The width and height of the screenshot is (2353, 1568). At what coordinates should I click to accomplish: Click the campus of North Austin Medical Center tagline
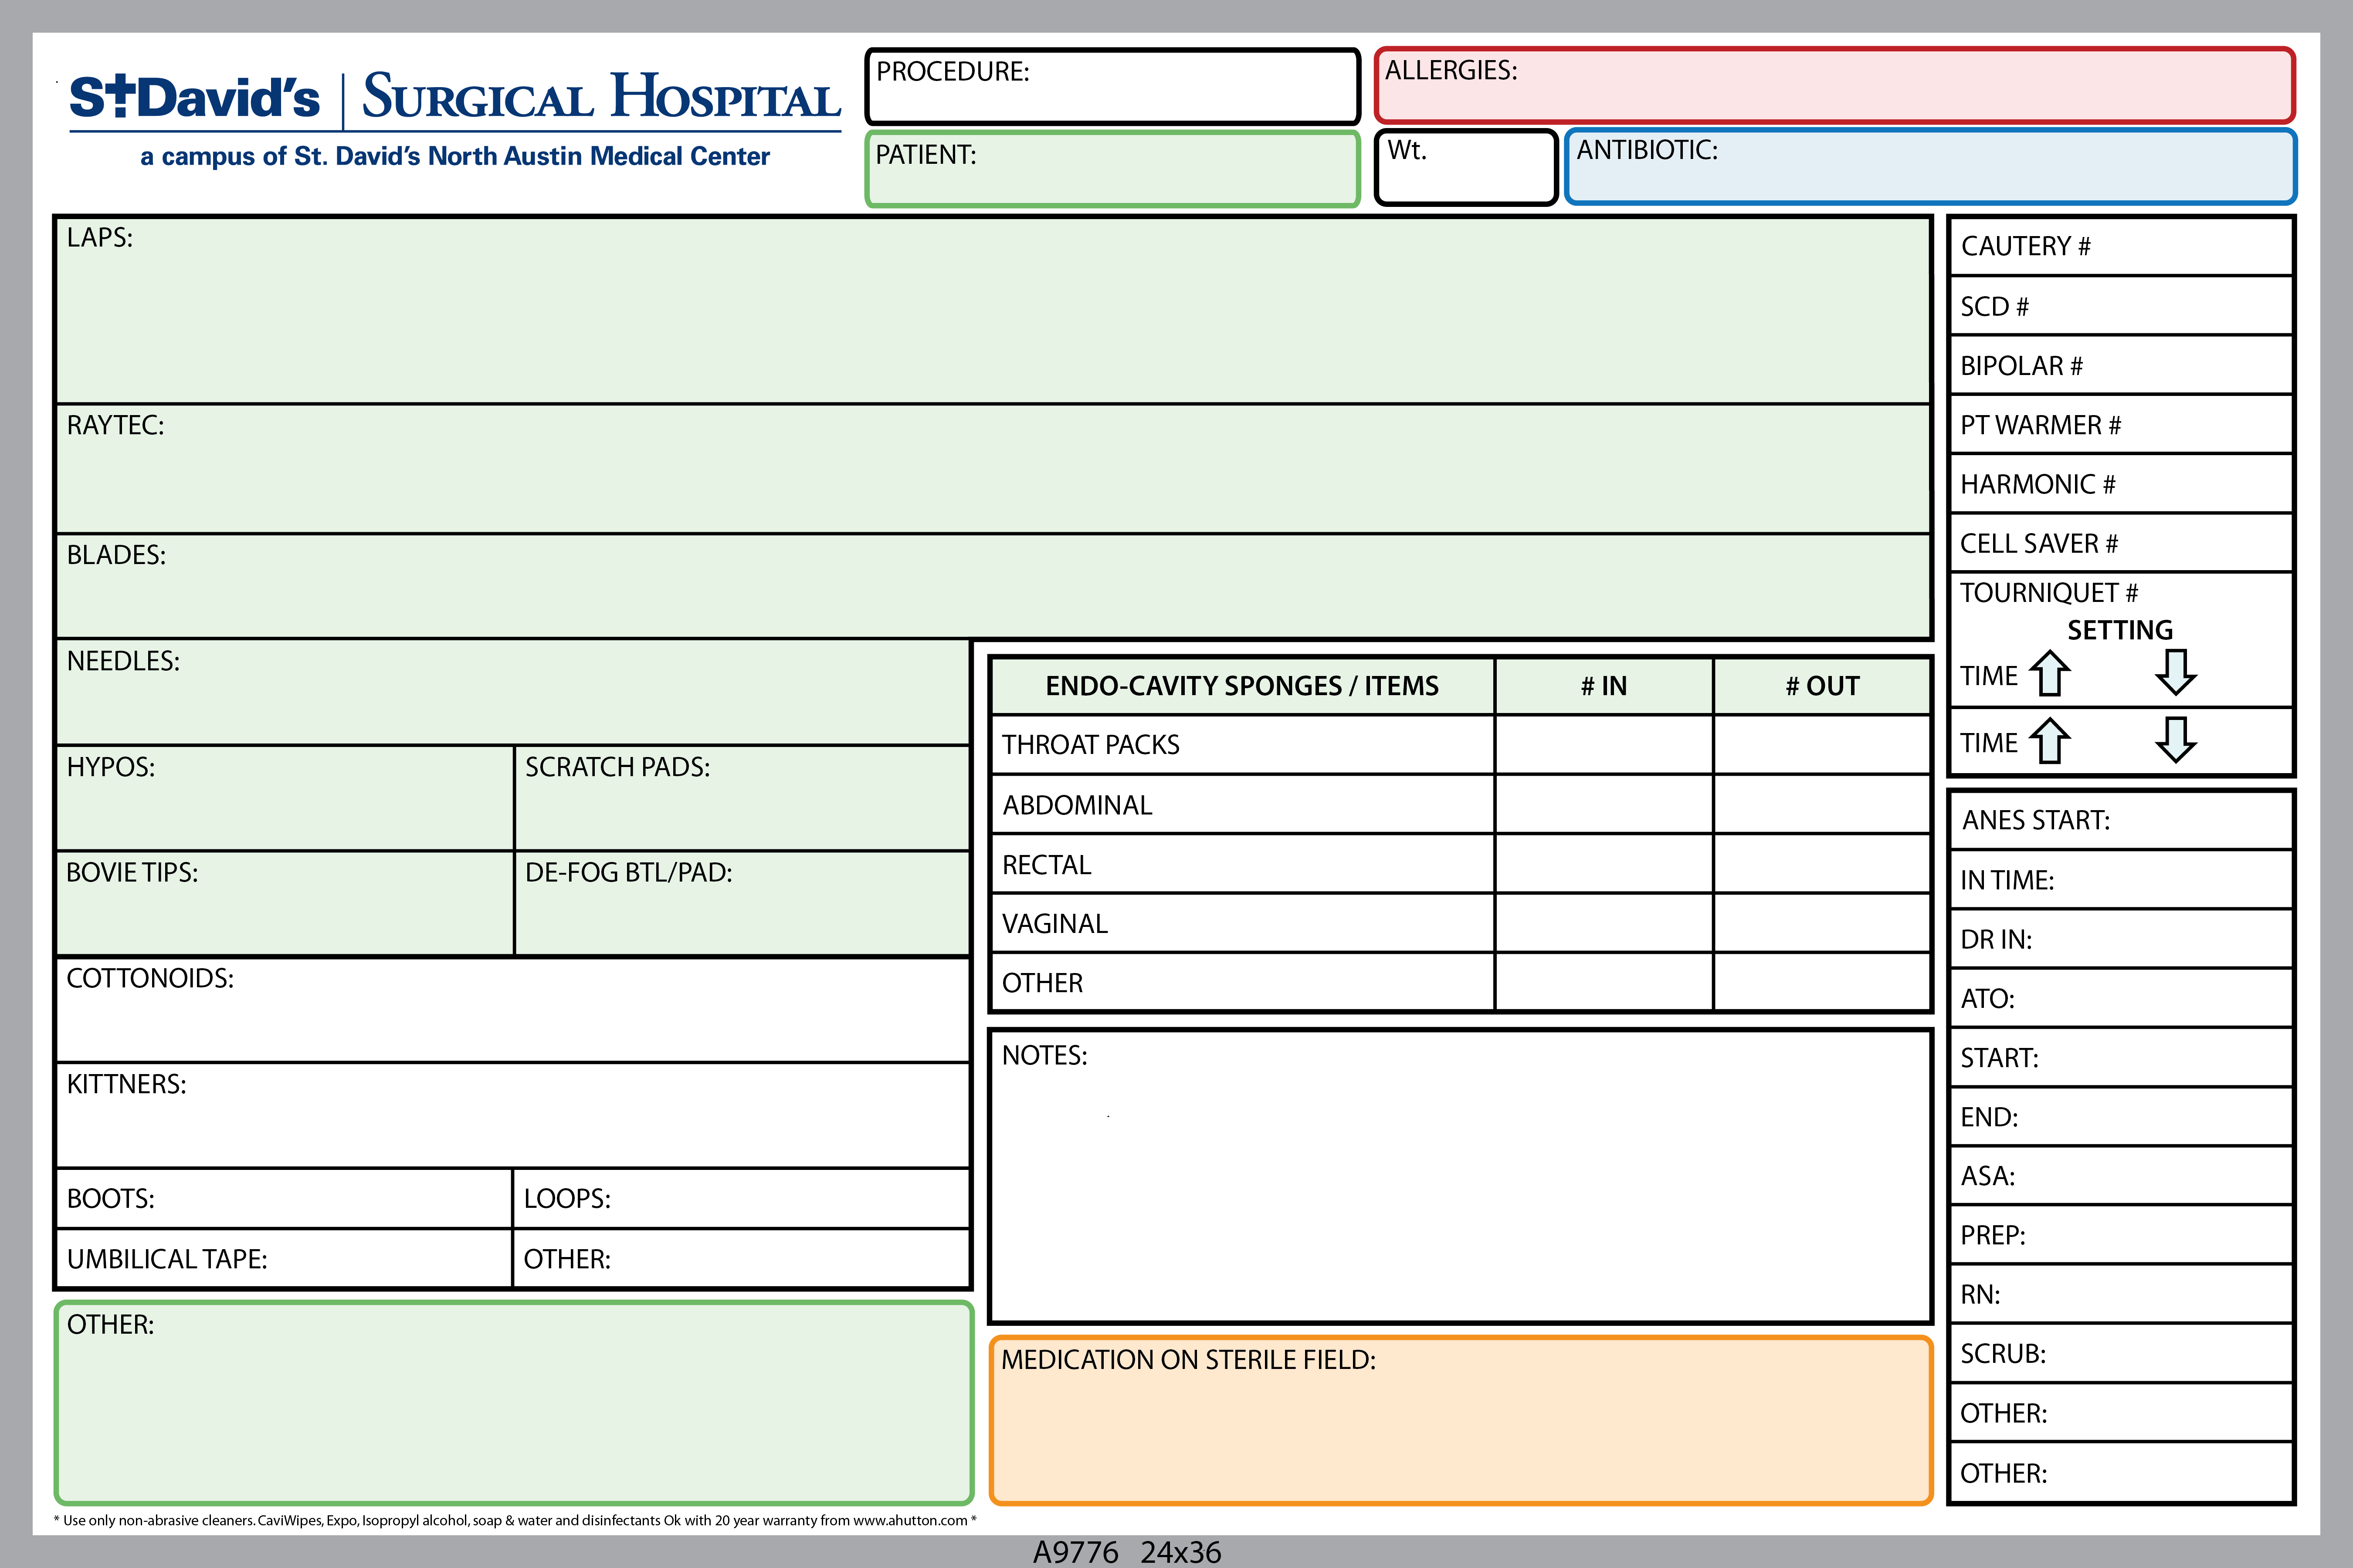pyautogui.click(x=455, y=157)
